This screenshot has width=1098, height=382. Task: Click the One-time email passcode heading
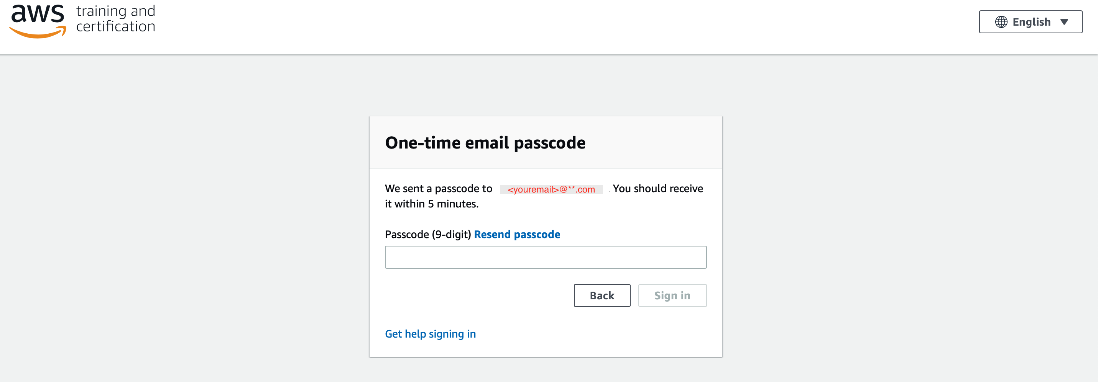(x=485, y=142)
